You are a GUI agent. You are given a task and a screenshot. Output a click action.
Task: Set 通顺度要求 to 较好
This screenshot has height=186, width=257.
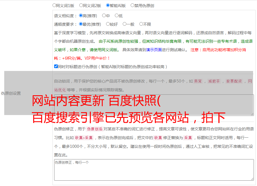tap(108, 24)
